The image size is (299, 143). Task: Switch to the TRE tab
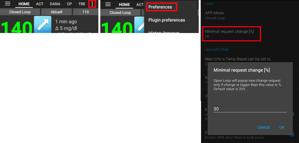pos(82,4)
